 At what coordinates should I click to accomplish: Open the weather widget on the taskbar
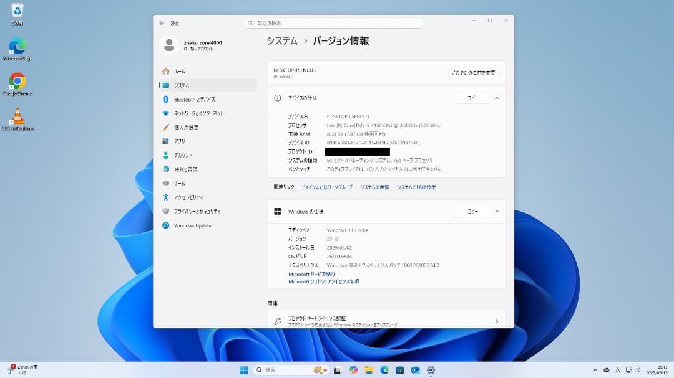[22, 370]
